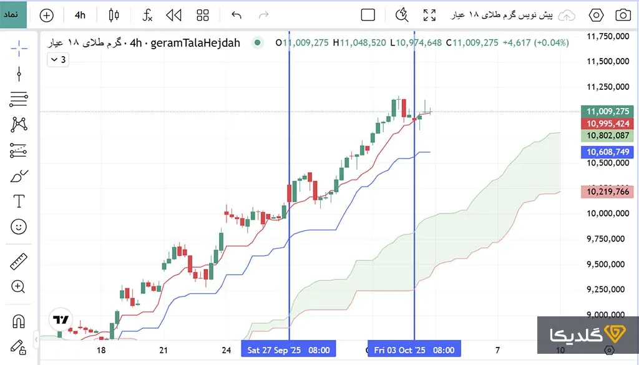This screenshot has width=639, height=365.
Task: Click the Zoom In magnifier tool
Action: coord(19,286)
